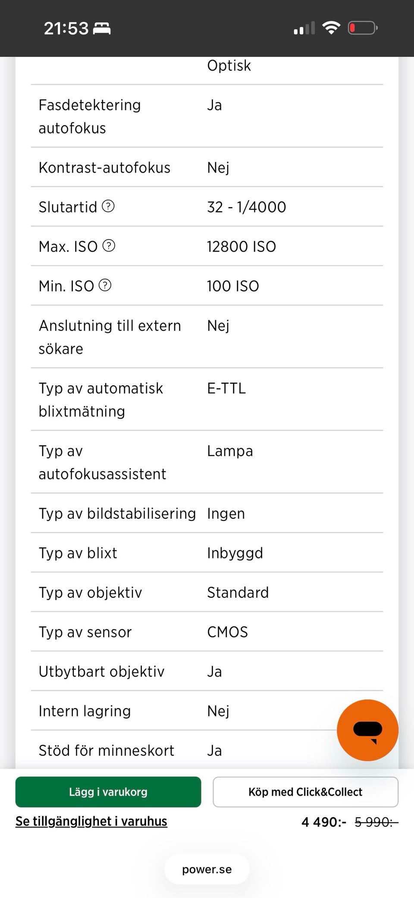Tap the battery icon in status bar
414x898 pixels.
coord(363,28)
